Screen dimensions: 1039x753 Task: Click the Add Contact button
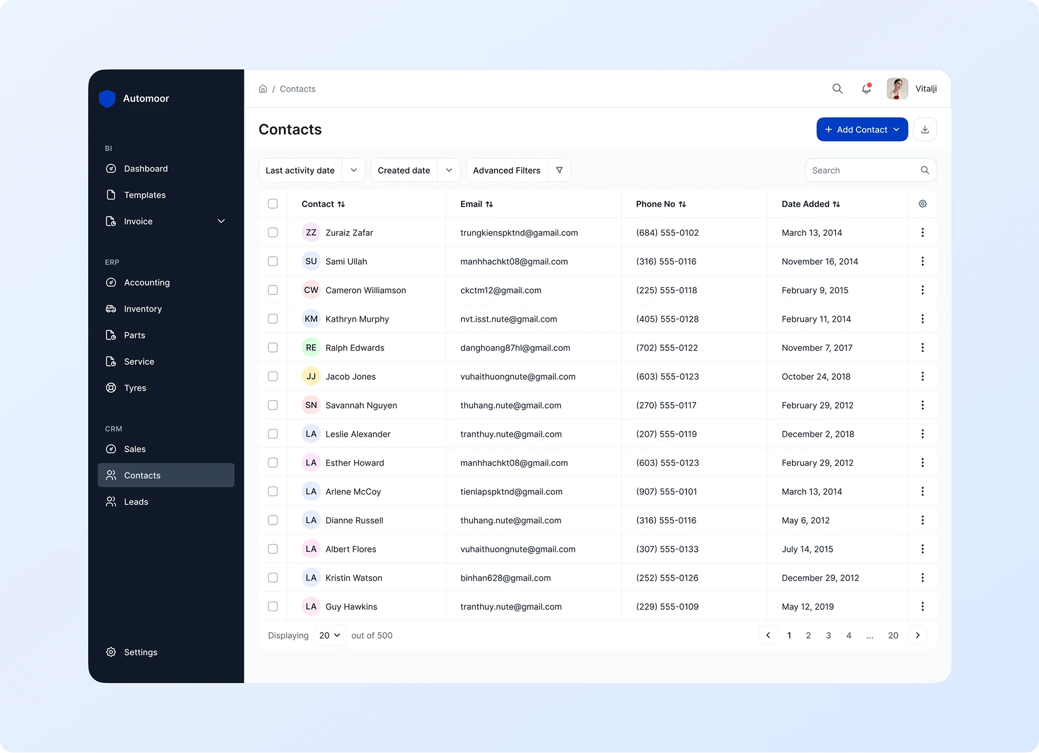[862, 129]
